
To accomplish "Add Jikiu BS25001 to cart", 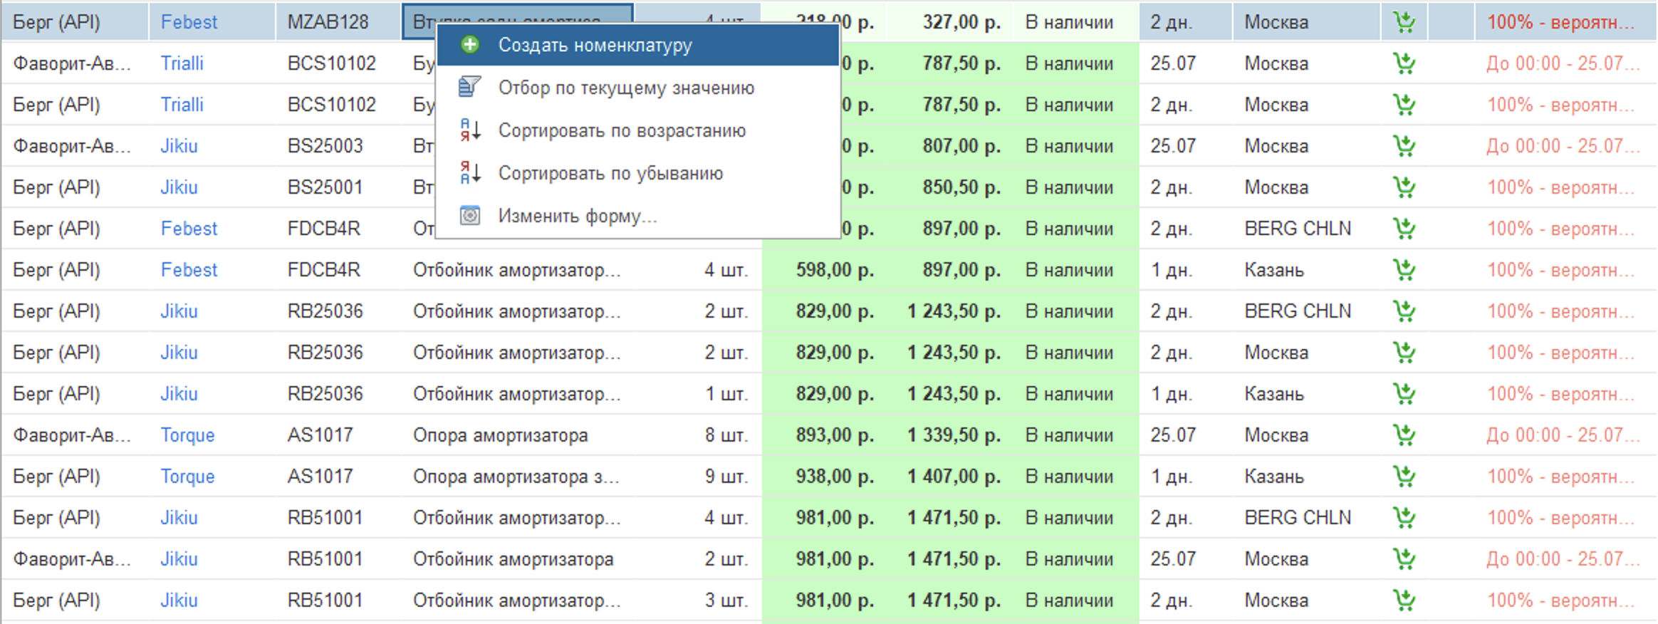I will coord(1404,187).
